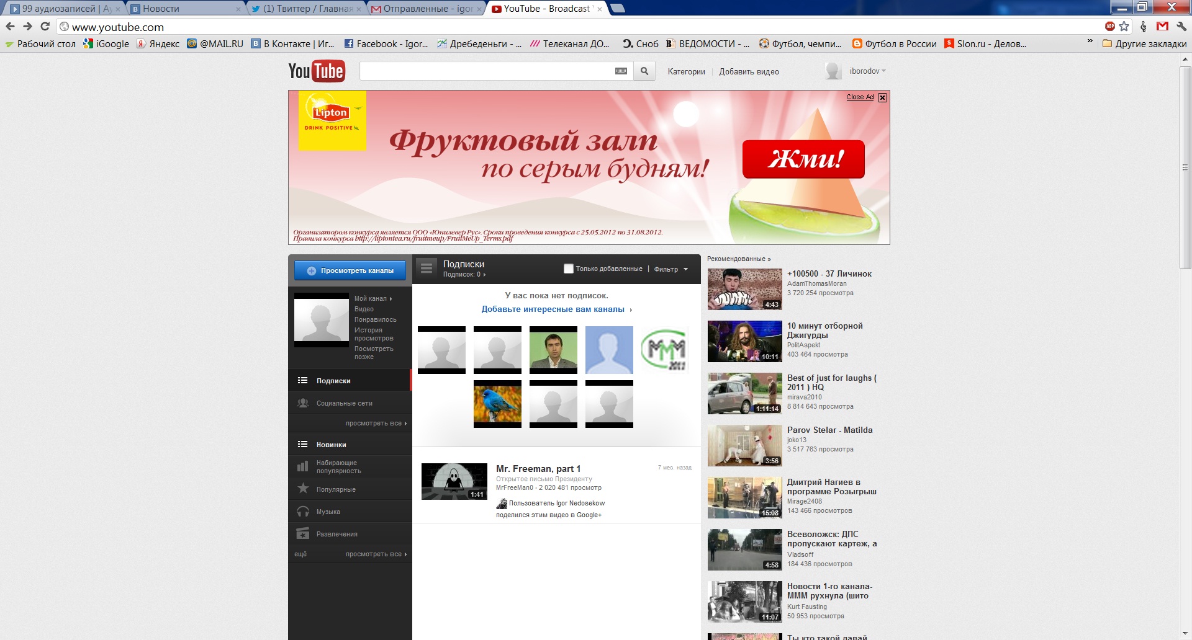
Task: Open Популярные star item in sidebar
Action: (x=350, y=489)
